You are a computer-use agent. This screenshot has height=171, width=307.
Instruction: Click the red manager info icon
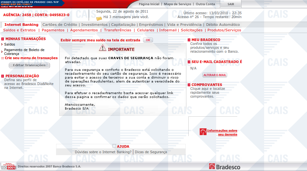(203, 132)
